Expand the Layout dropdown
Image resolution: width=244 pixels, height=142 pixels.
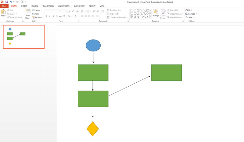pos(37,10)
